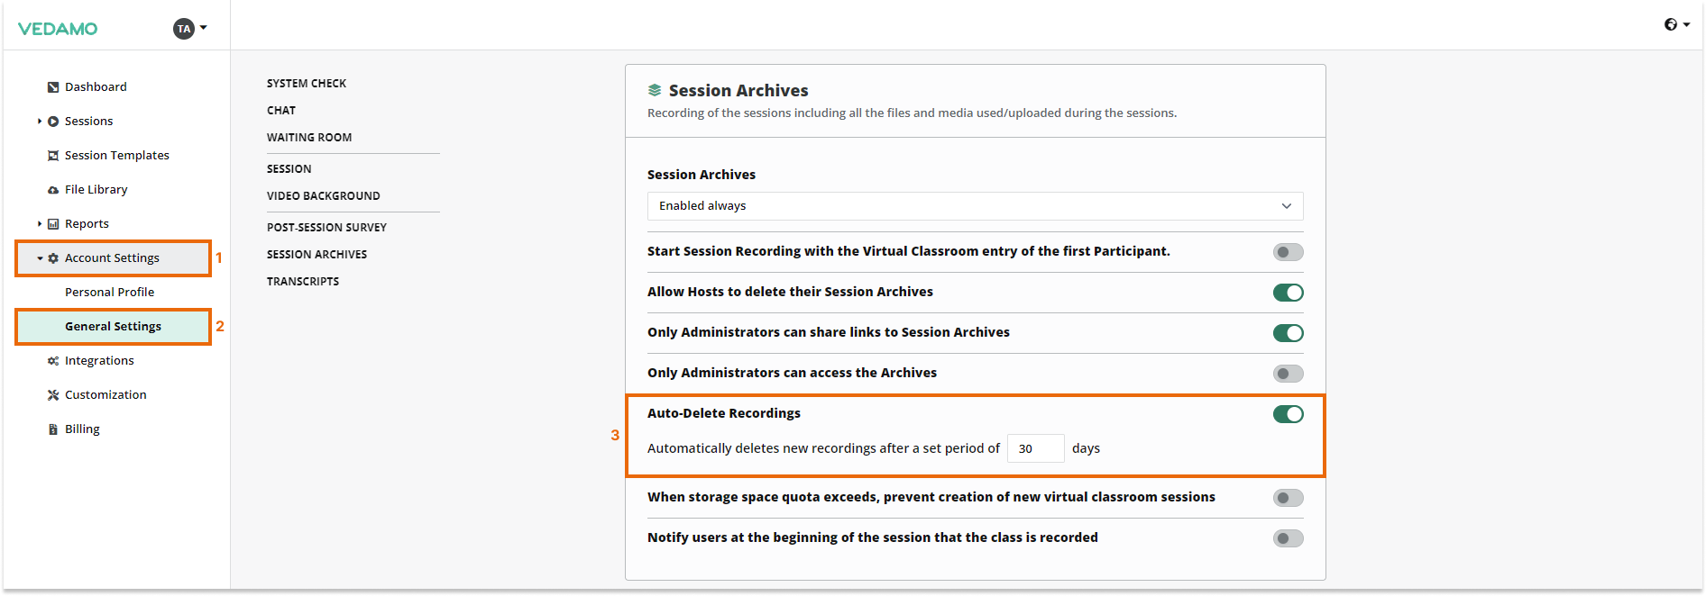Viewport: 1706px width, 596px height.
Task: Open Personal Profile settings
Action: click(109, 293)
